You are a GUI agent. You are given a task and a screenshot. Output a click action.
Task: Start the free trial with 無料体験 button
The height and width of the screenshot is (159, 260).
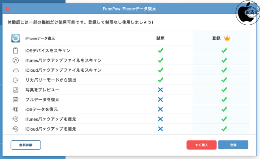click(x=26, y=145)
